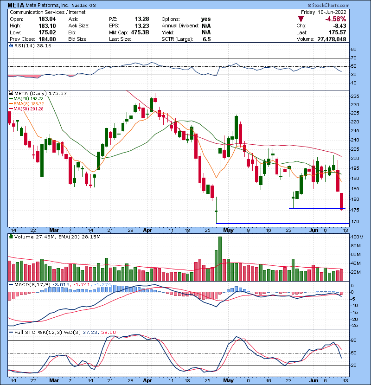The width and height of the screenshot is (371, 385).
Task: Click the 80 level on stochastic axis
Action: (353, 340)
